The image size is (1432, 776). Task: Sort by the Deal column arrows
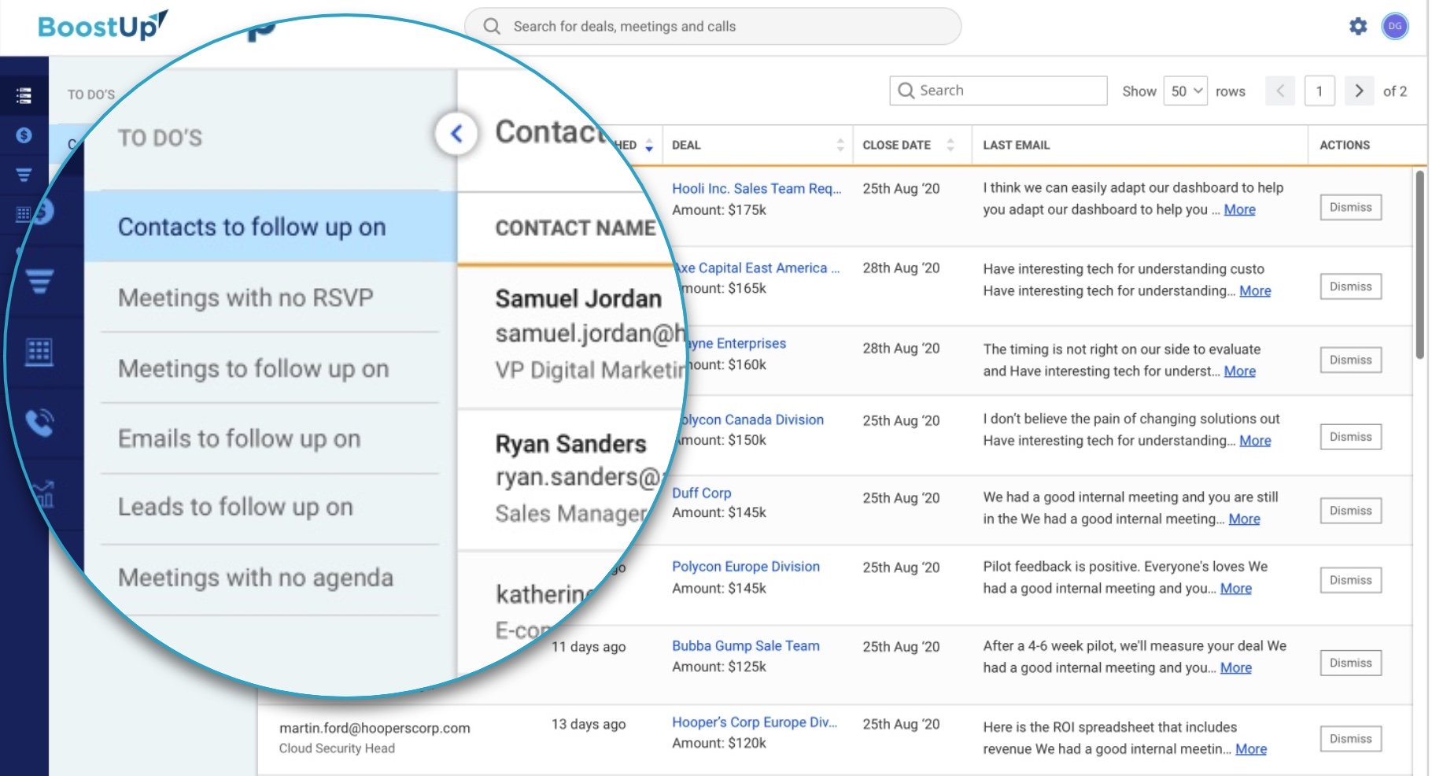click(840, 145)
